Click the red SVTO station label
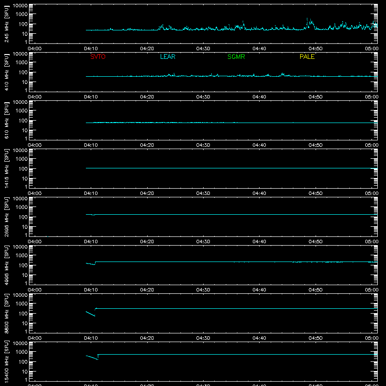Image resolution: width=386 pixels, height=386 pixels. pos(98,56)
